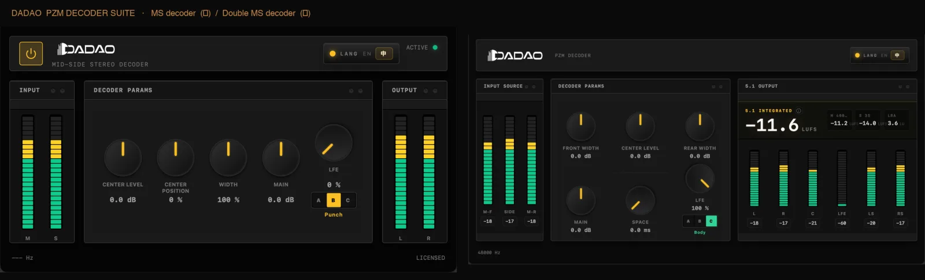
Task: Click the DADAO logo in PZM decoder
Action: pyautogui.click(x=515, y=55)
